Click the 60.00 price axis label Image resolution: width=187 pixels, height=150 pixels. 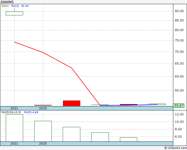179,76
